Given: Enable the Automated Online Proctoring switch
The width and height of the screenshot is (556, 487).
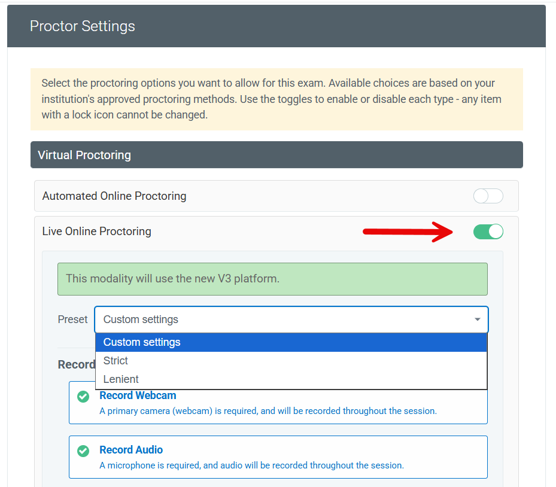Looking at the screenshot, I should [488, 196].
